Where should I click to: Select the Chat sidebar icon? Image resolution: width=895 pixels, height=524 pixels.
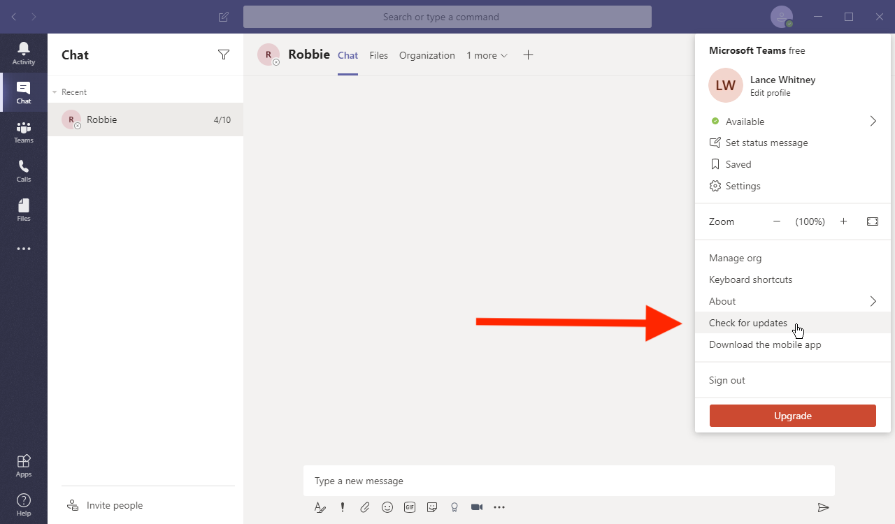pyautogui.click(x=24, y=92)
